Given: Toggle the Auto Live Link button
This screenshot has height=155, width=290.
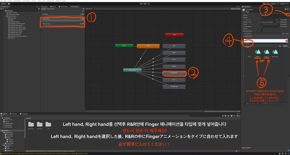Looking at the screenshot, I should pyautogui.click(x=235, y=9).
